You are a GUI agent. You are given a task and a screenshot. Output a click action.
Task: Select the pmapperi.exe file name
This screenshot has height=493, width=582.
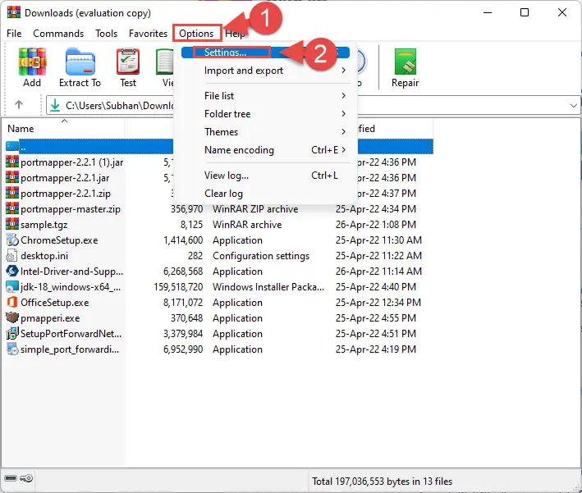[x=50, y=318]
